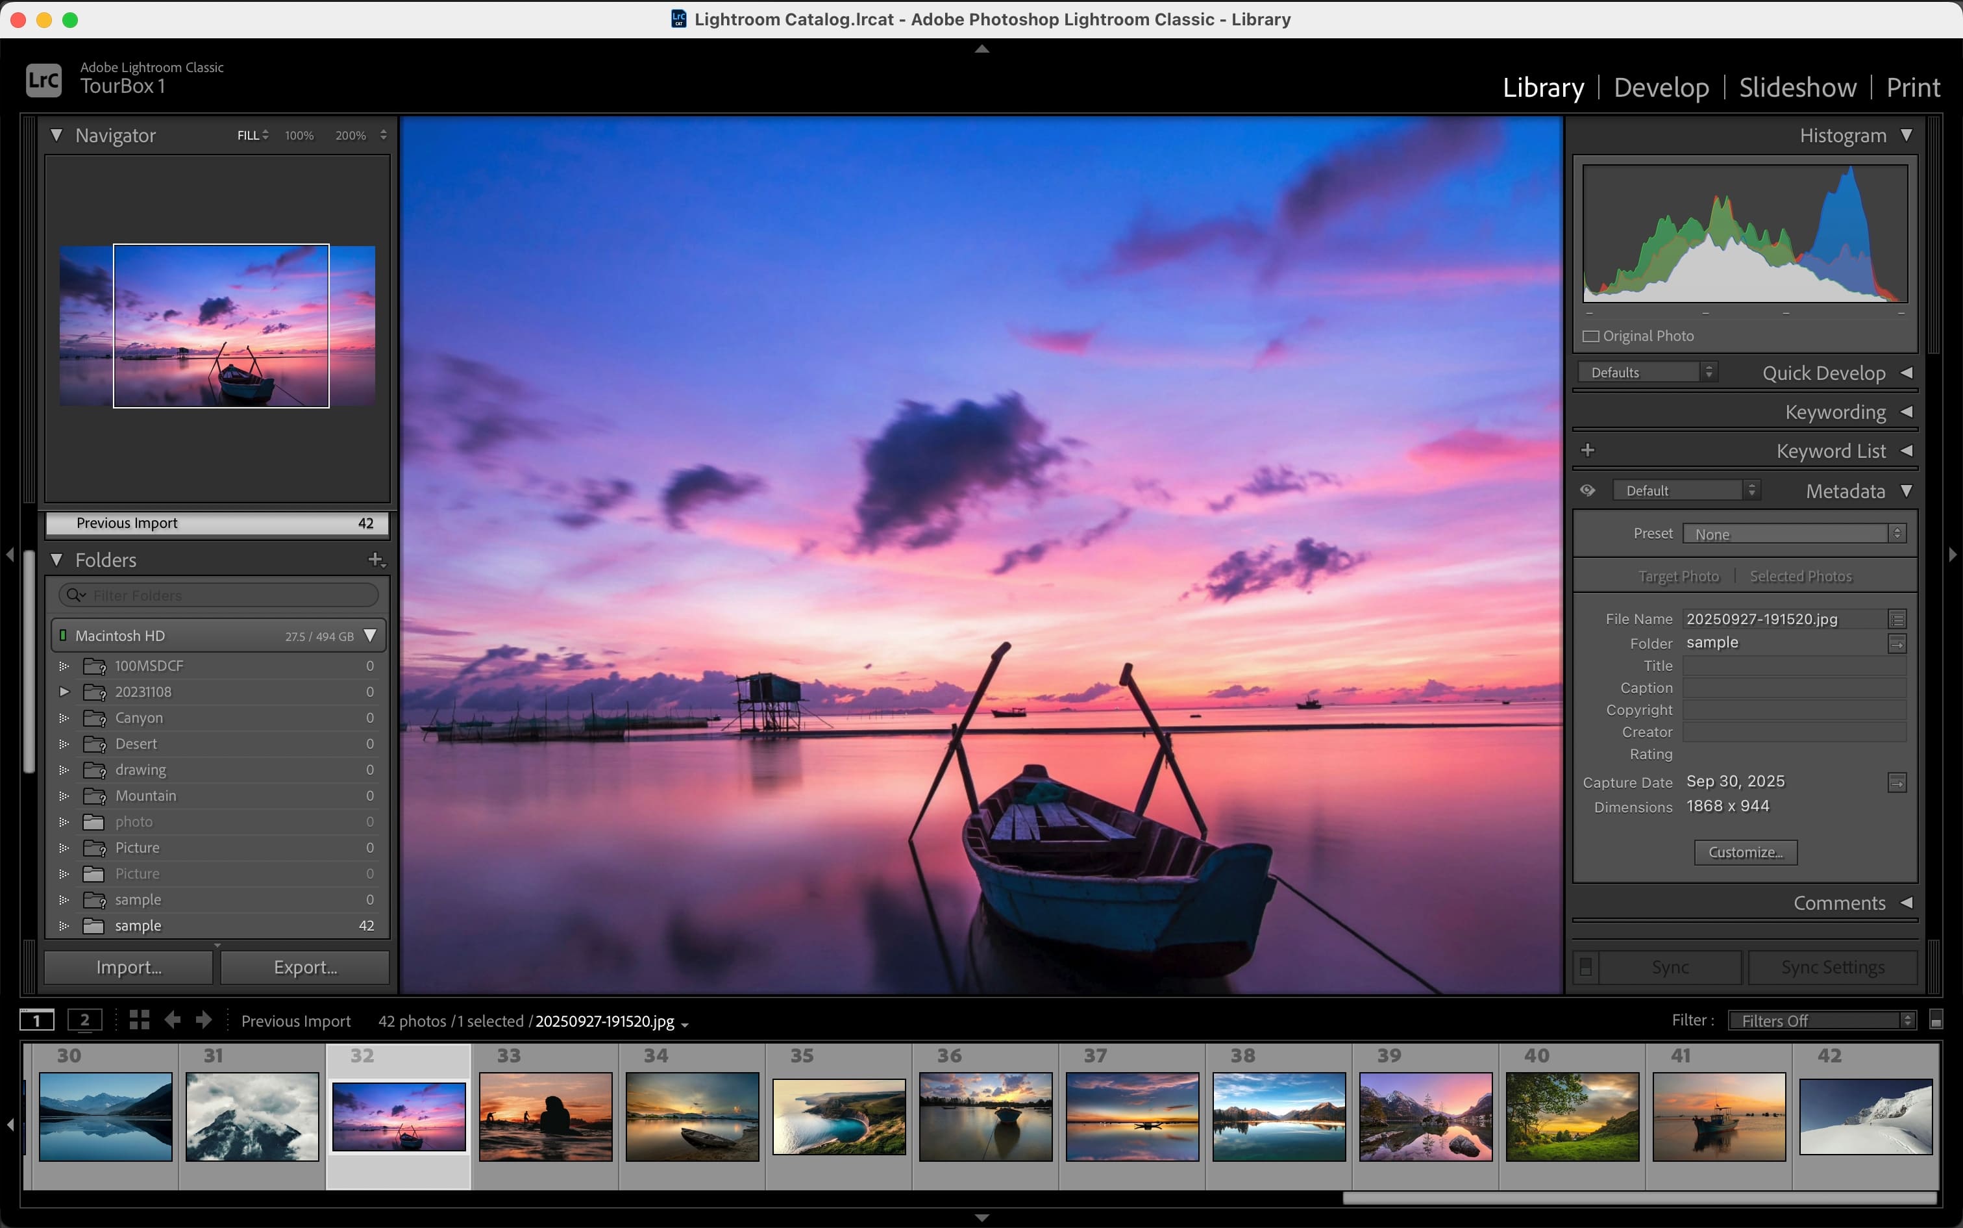Select the Grid view icon in the toolbar

point(138,1020)
